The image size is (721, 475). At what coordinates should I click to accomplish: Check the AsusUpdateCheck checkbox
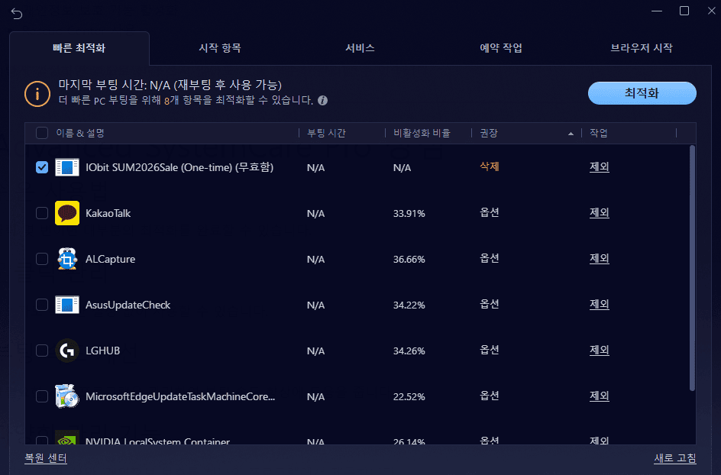pyautogui.click(x=42, y=305)
